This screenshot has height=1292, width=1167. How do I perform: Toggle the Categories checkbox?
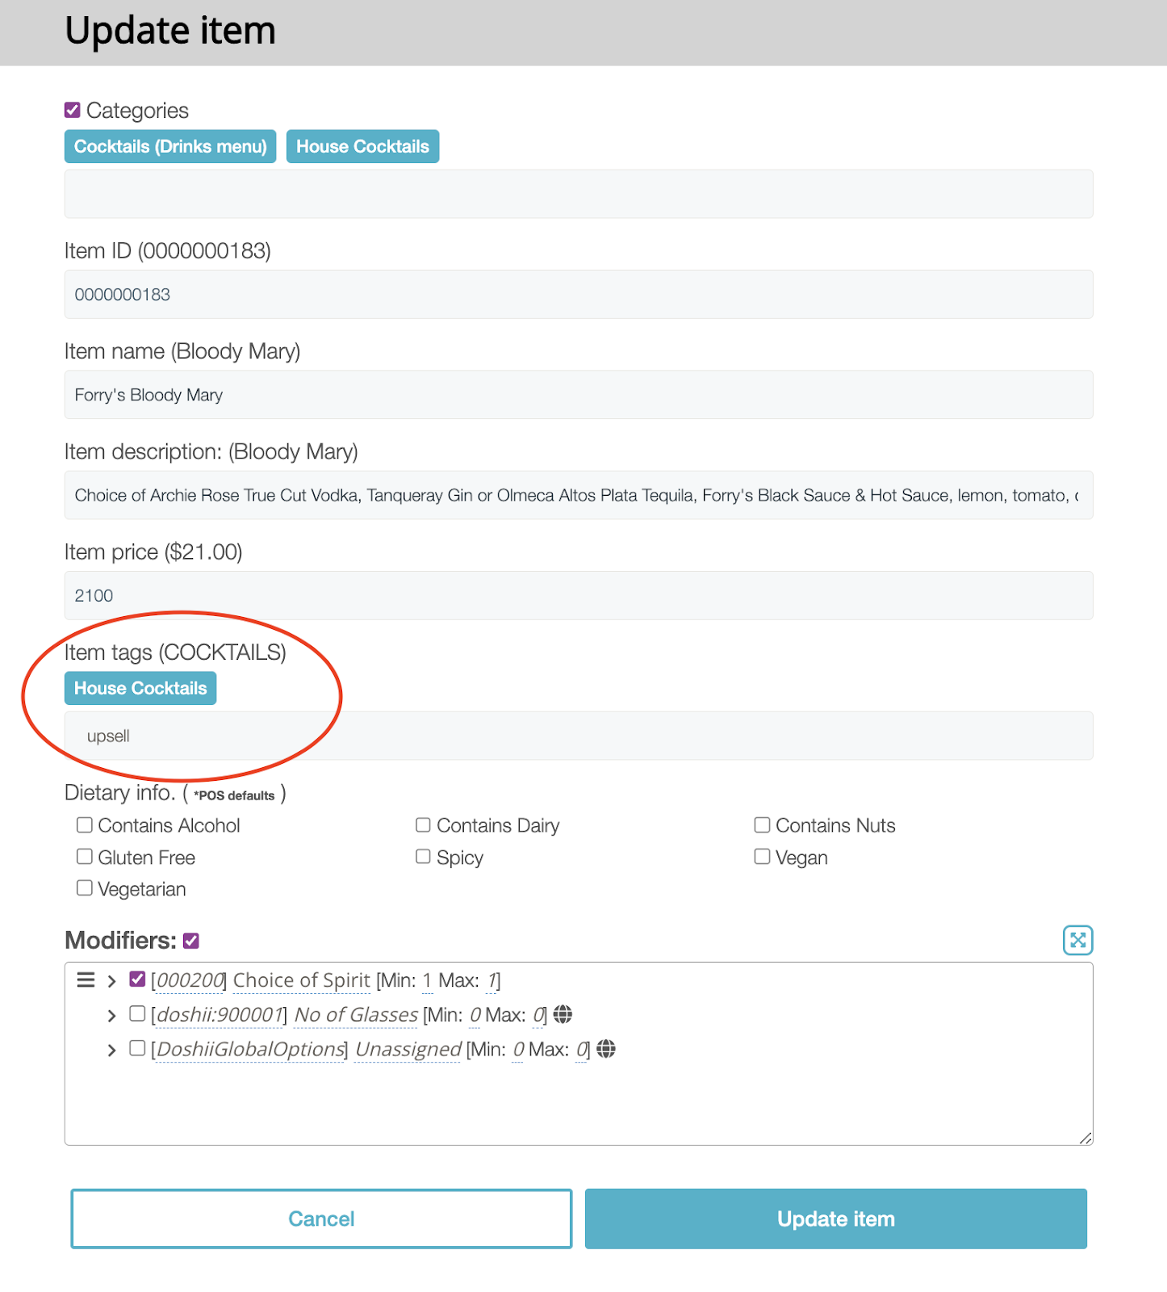(x=73, y=110)
